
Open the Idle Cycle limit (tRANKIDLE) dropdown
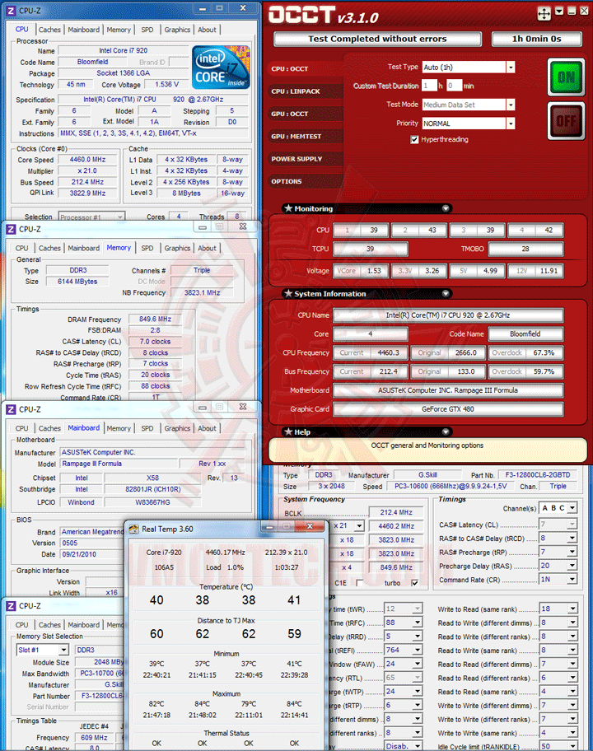572,746
